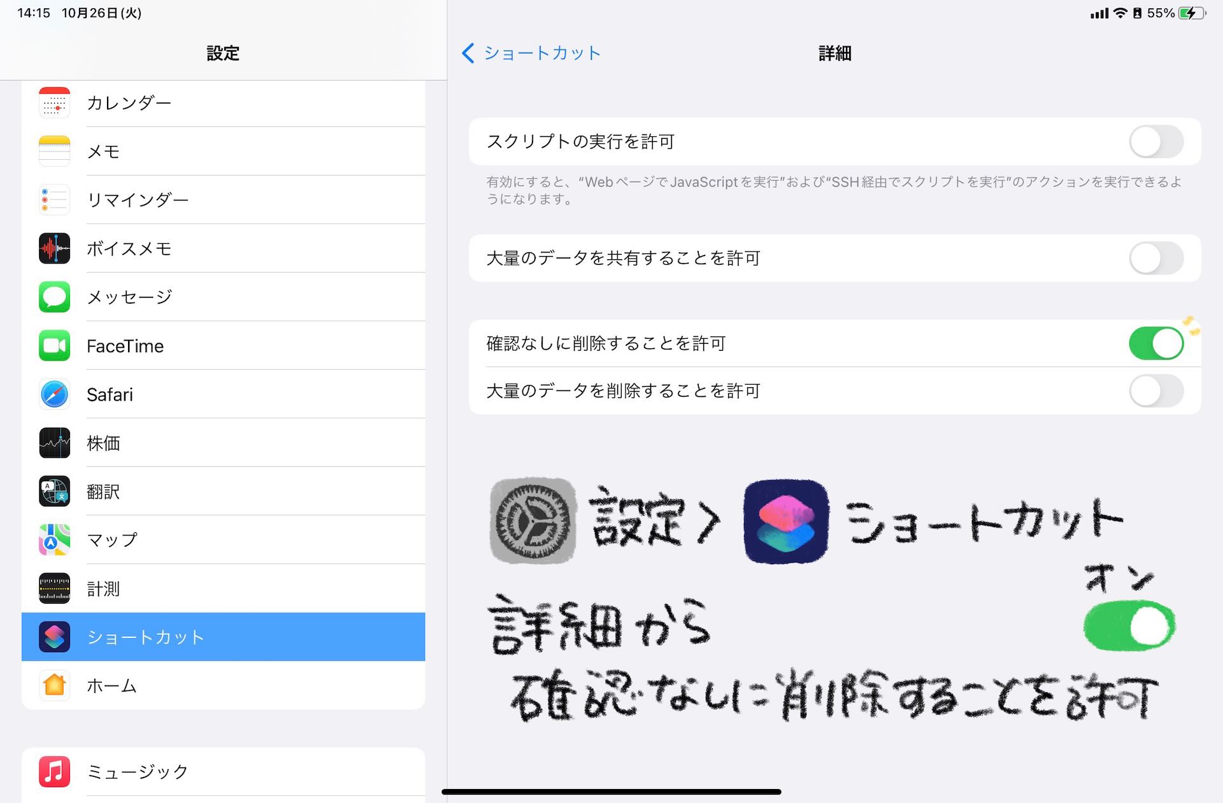Tap the Measure (計測) icon
The image size is (1223, 803).
pos(54,588)
